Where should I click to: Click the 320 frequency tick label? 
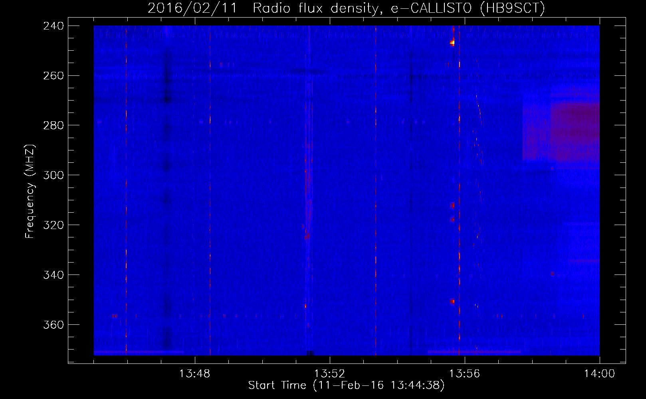pyautogui.click(x=54, y=225)
